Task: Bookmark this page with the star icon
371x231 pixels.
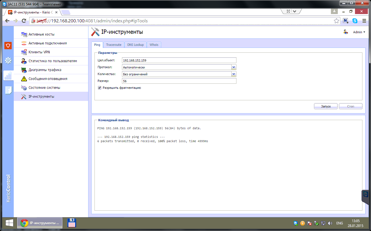Action: (337, 21)
